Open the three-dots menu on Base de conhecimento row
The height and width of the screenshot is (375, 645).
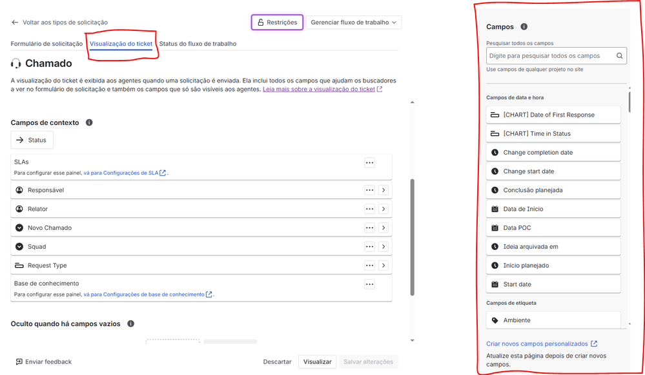(369, 284)
